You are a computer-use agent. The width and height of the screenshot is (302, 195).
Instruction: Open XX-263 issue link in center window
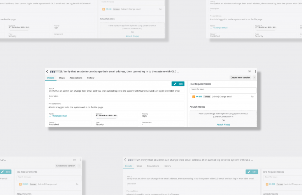click(x=199, y=97)
